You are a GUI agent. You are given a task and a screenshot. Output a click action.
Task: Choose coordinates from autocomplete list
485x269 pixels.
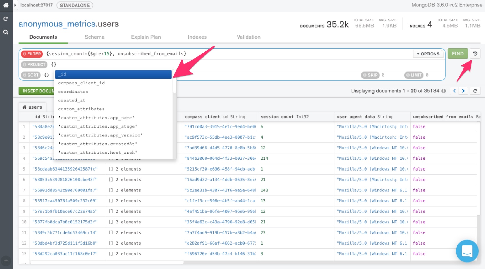113,92
